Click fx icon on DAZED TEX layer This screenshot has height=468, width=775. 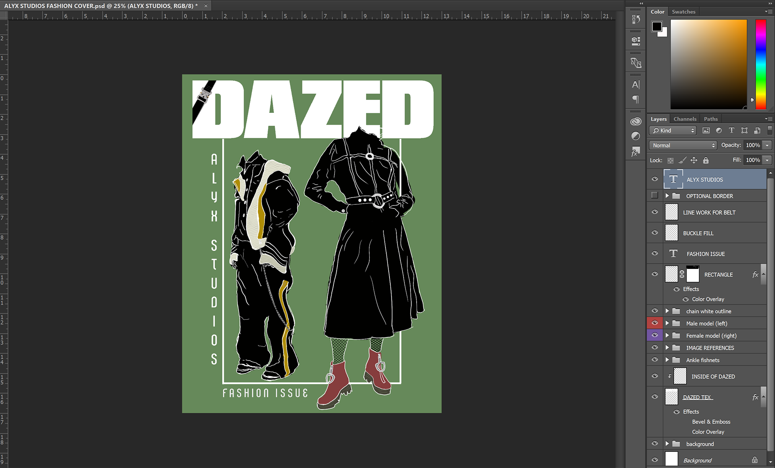(755, 397)
